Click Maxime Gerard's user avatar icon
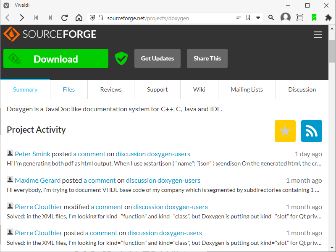 pos(10,179)
